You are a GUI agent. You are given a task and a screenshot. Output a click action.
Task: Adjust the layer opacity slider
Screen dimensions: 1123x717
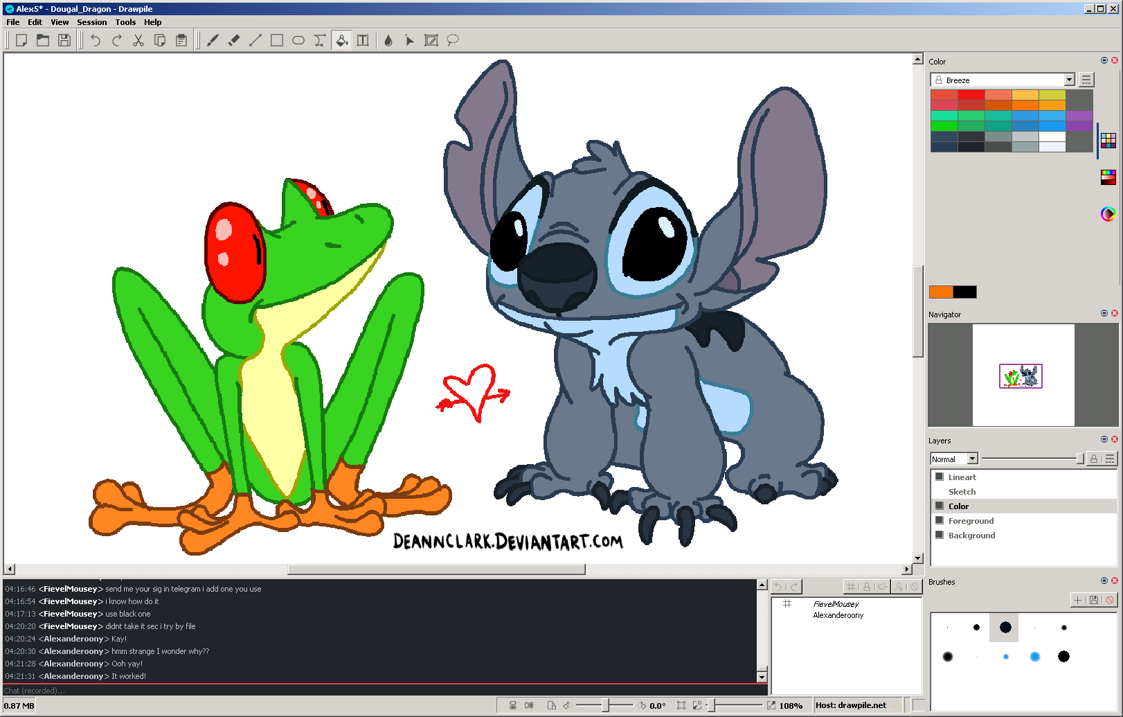click(x=1032, y=459)
